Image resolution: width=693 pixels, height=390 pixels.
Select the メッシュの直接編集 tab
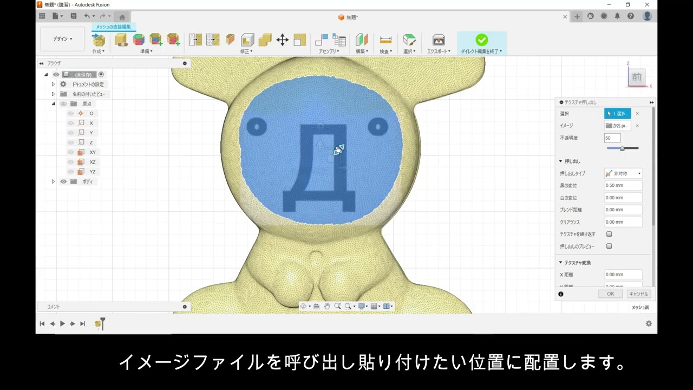coord(113,27)
